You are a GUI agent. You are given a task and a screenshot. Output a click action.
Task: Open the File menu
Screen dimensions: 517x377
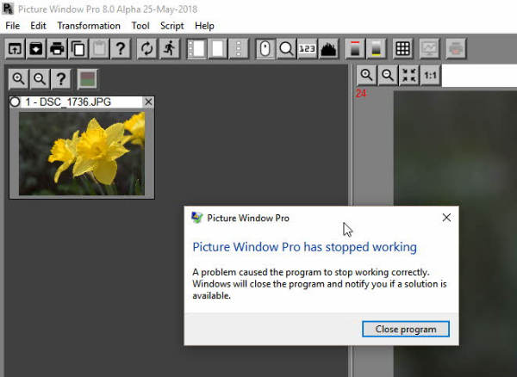click(13, 26)
